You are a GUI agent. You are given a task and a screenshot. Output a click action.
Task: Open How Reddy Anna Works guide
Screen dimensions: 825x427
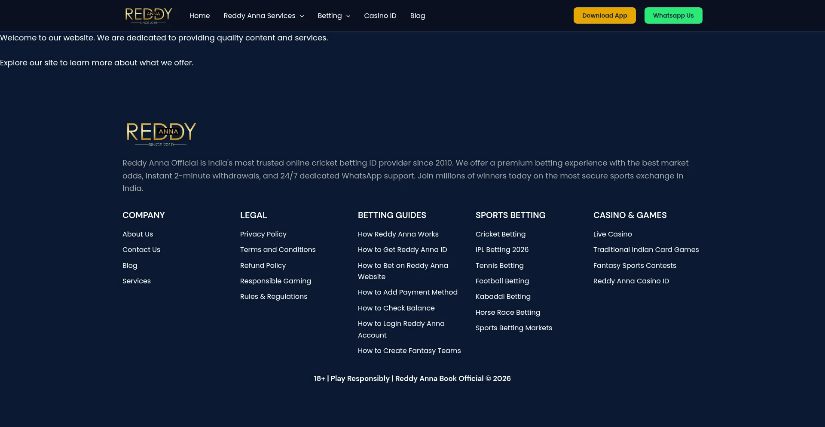[x=398, y=234]
